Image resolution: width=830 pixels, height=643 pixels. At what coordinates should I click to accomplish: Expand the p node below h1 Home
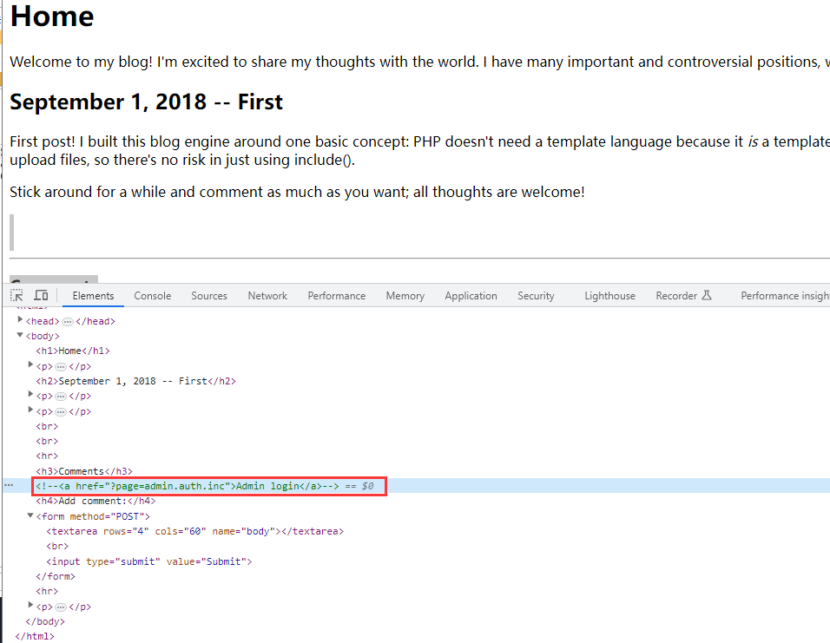coord(30,365)
